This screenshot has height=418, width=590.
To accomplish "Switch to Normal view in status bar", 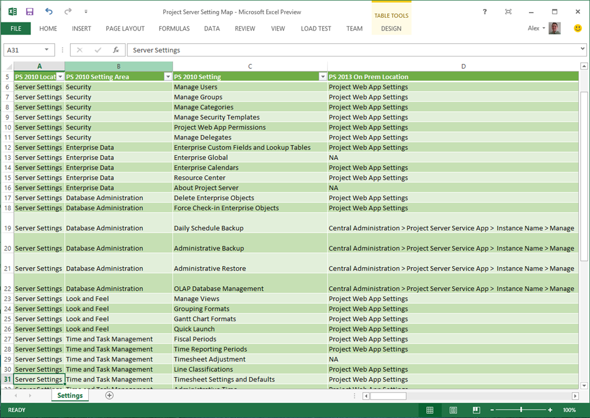I will click(430, 410).
